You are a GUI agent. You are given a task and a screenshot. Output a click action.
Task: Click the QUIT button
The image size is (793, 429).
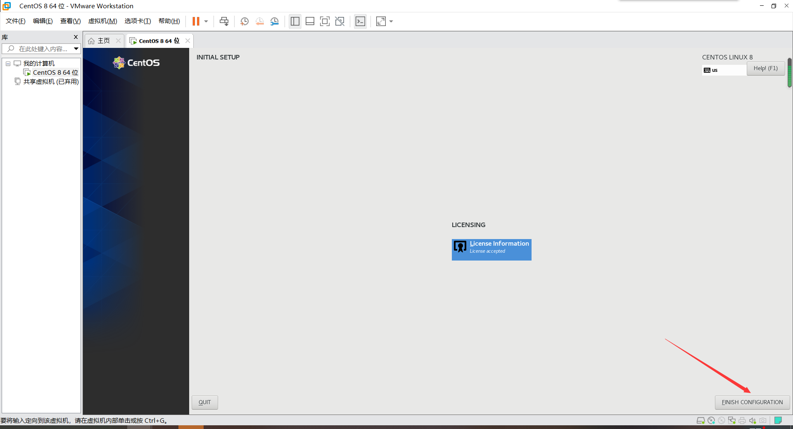[x=205, y=403]
